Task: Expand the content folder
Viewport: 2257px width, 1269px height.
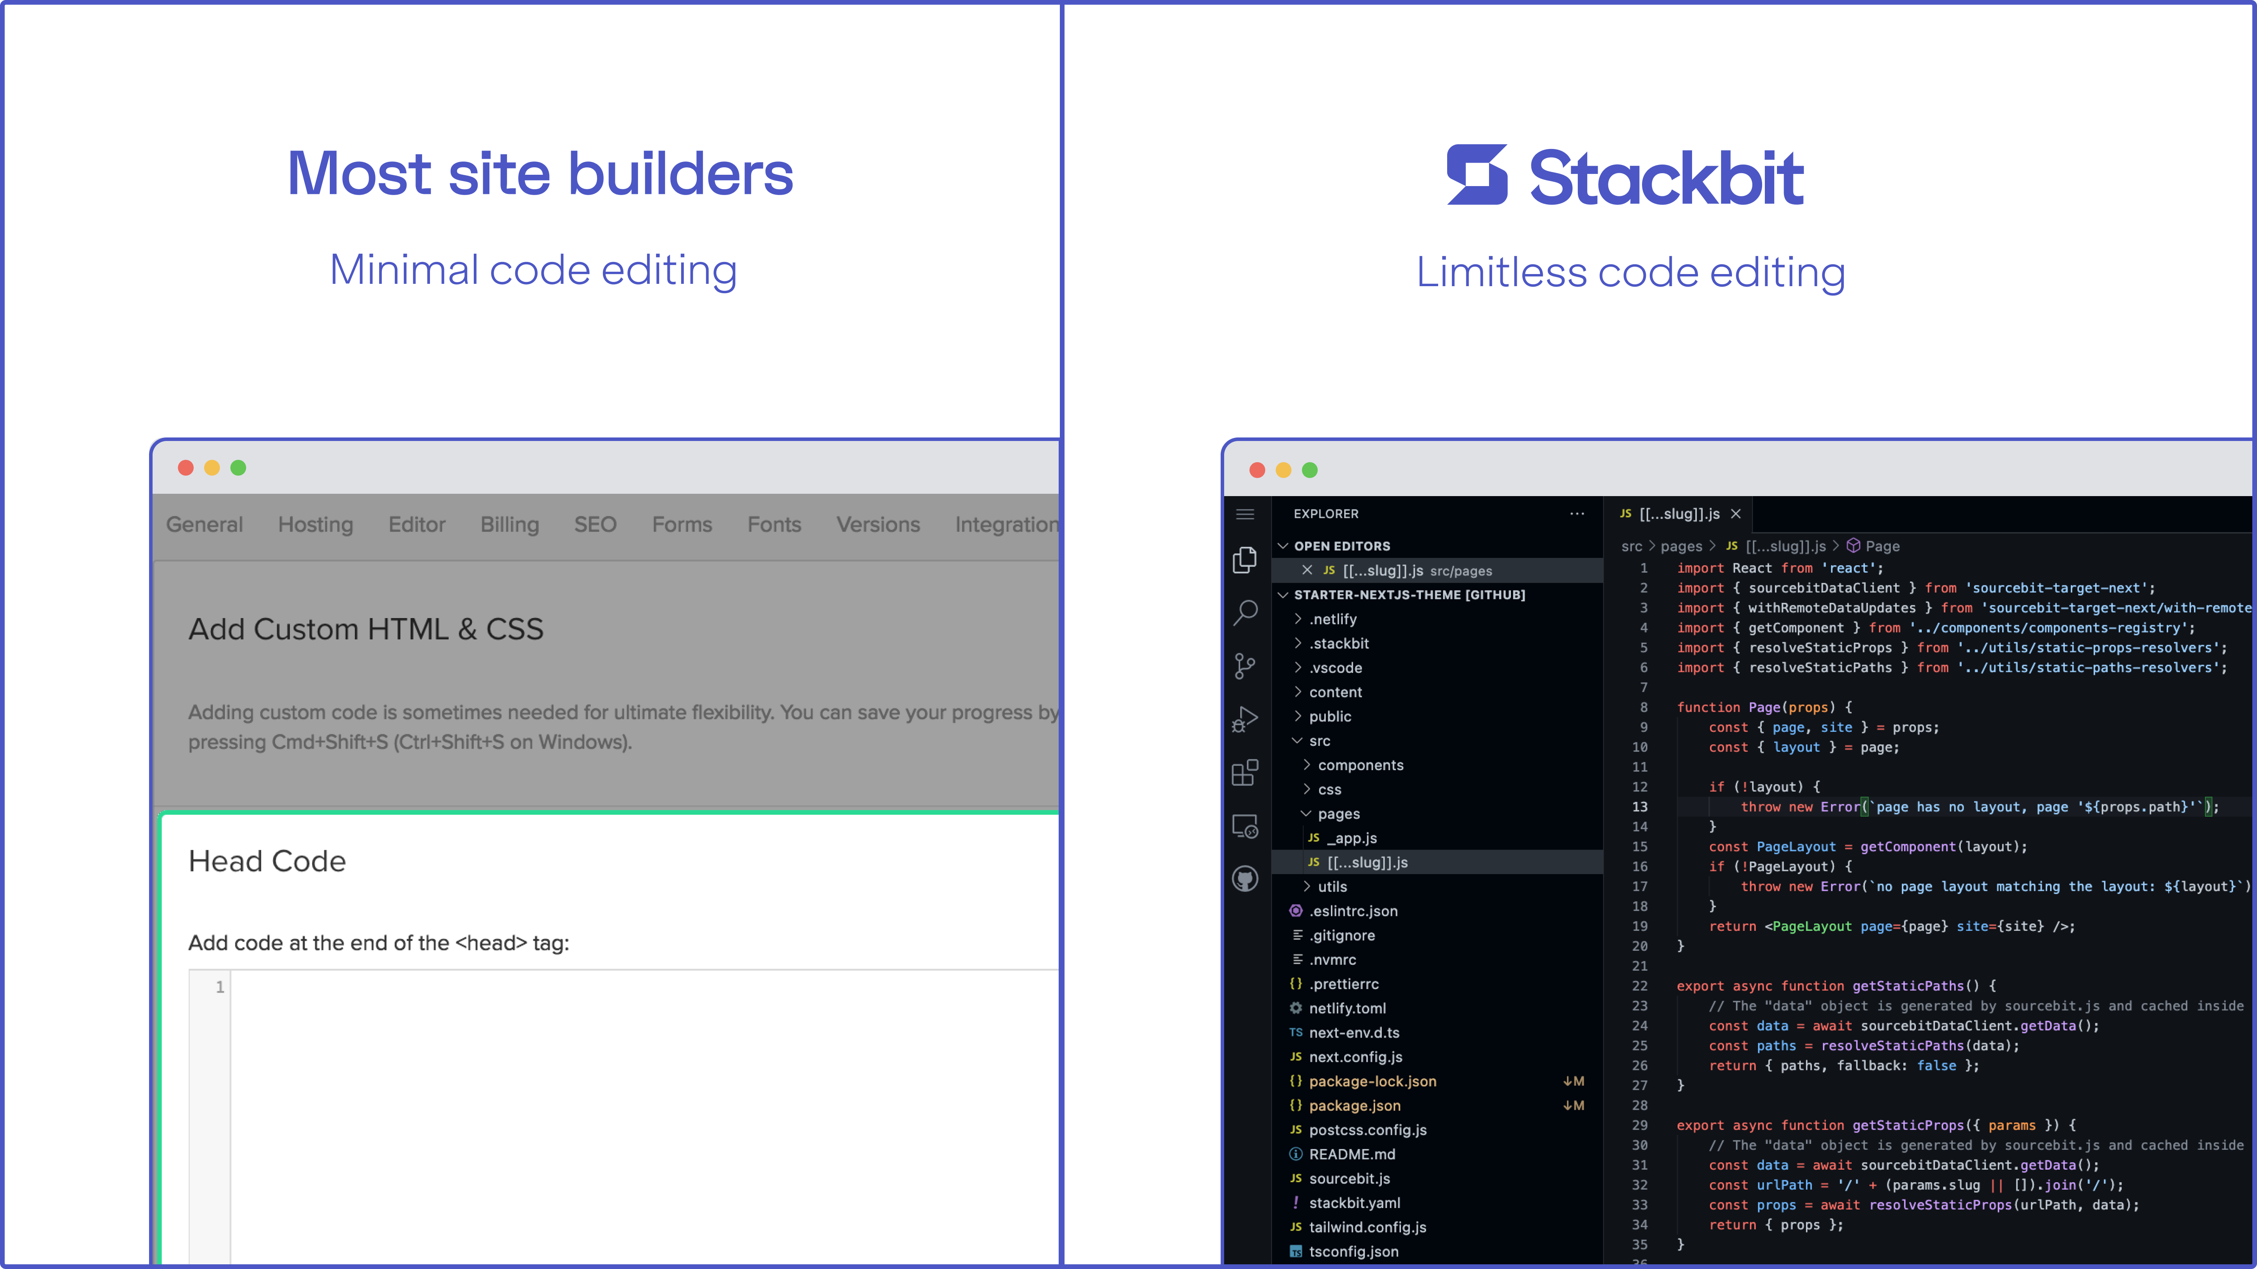Action: point(1298,692)
